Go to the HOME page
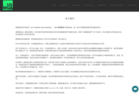Image resolution: width=139 pixels, height=94 pixels. pos(54,5)
